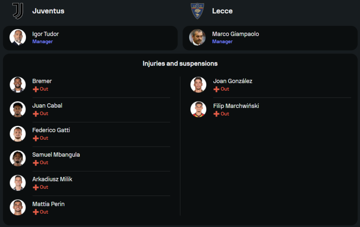Click Bremer's player avatar

pos(18,85)
